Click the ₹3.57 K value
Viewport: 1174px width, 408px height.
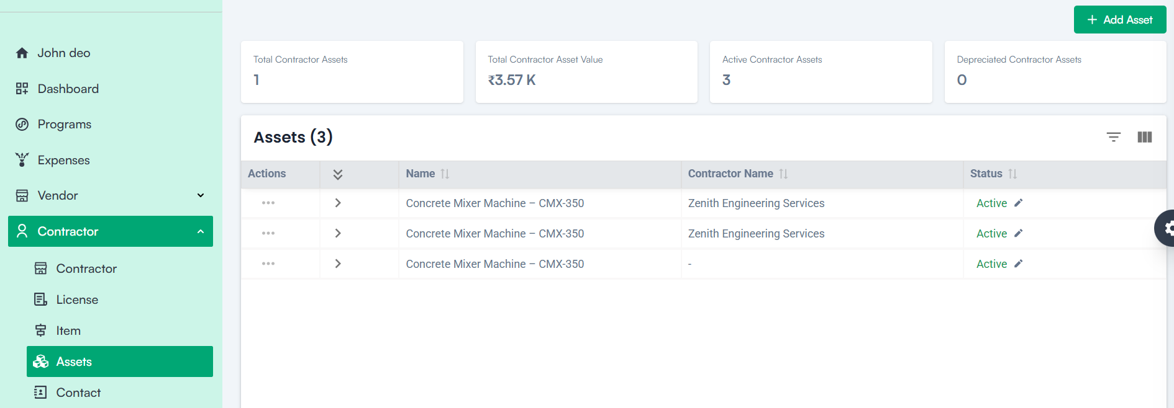coord(512,80)
